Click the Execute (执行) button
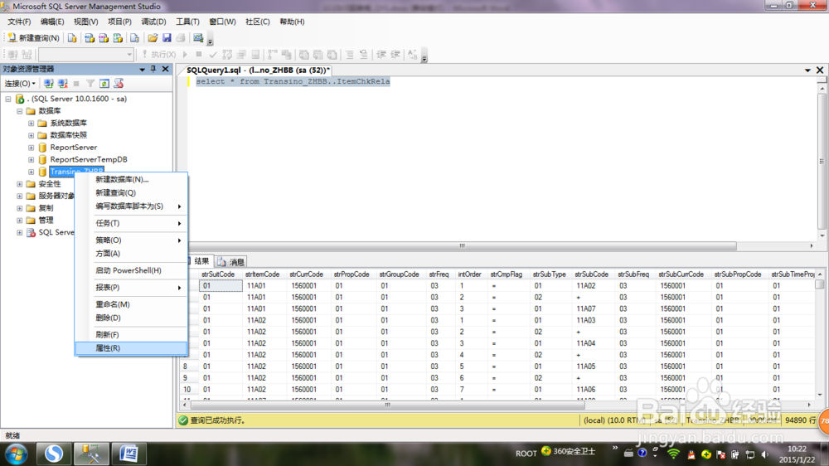829x466 pixels. tap(159, 55)
